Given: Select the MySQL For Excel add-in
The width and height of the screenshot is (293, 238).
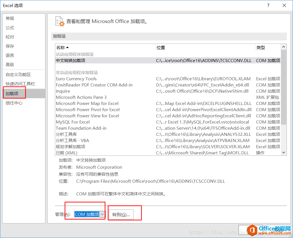Looking at the screenshot, I should [73, 122].
